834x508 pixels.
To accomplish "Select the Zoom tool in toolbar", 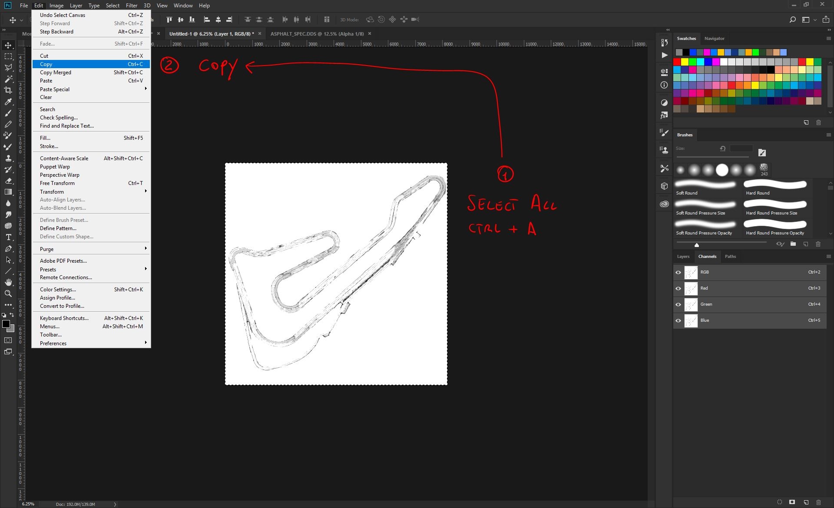I will pos(8,294).
